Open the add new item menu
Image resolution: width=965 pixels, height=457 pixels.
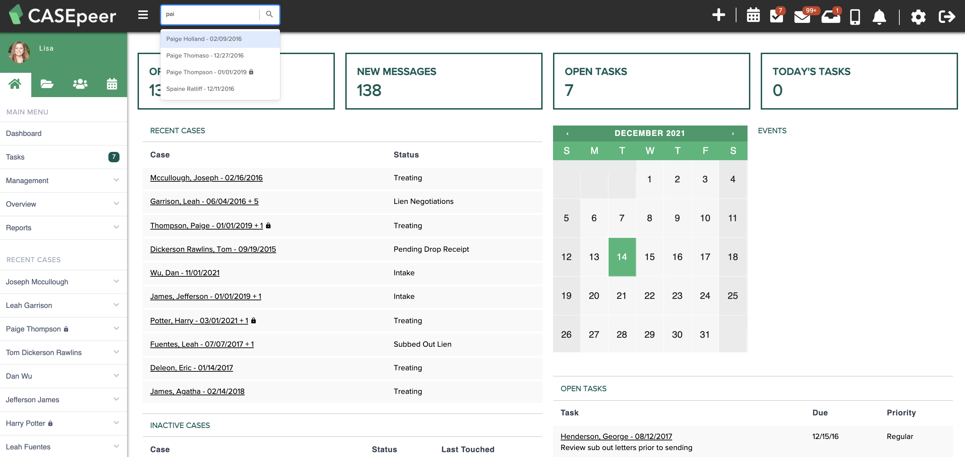tap(719, 16)
